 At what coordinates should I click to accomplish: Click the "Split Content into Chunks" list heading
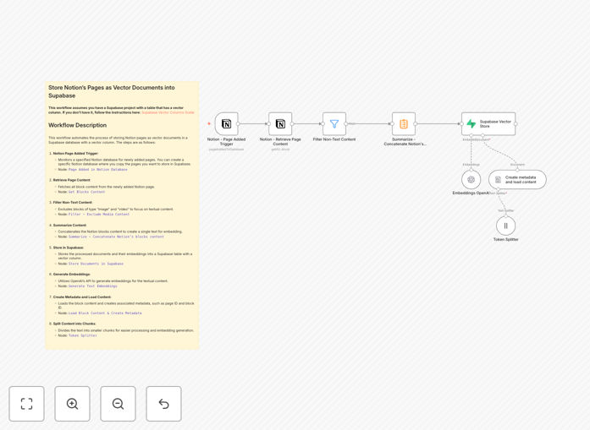point(74,324)
